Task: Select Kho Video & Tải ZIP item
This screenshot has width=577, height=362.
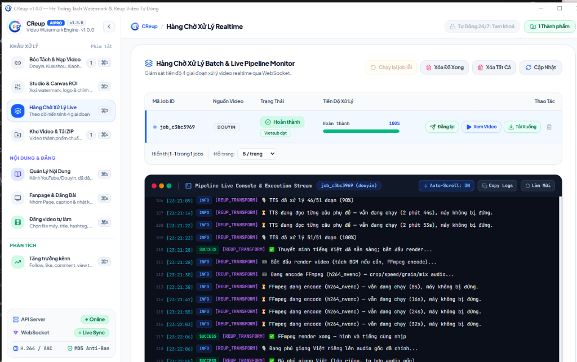Action: [x=61, y=135]
